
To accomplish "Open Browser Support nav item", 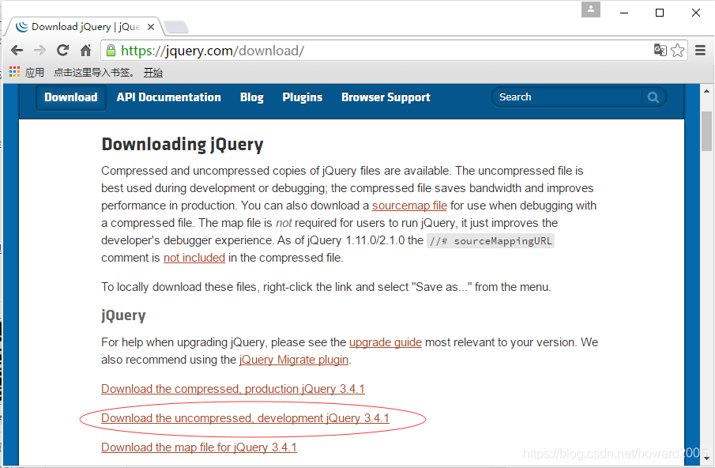I will pyautogui.click(x=386, y=97).
